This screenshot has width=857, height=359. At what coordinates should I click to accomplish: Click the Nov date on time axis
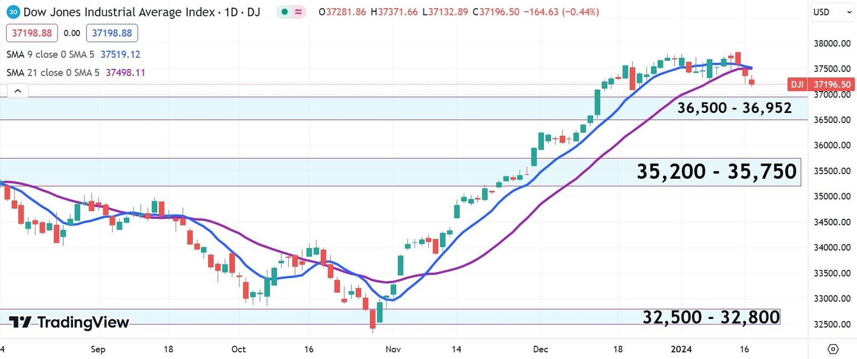click(x=393, y=350)
